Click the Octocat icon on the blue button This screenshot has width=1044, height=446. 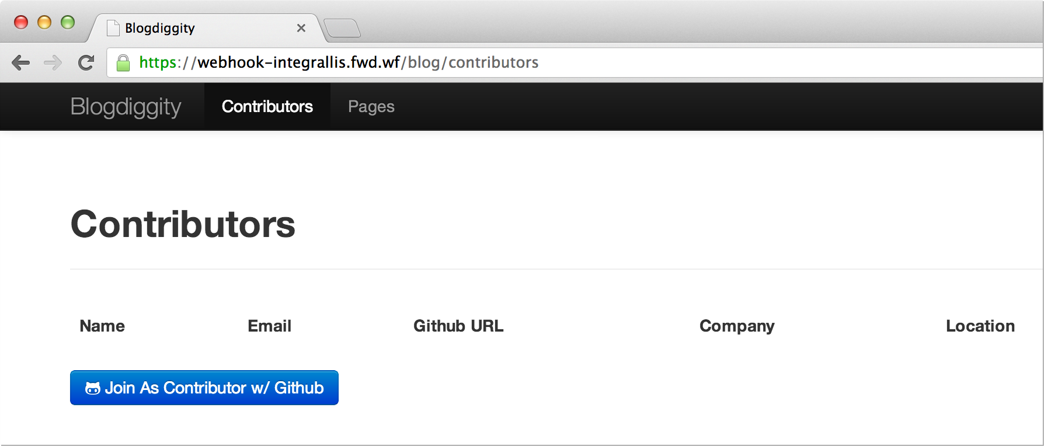(x=92, y=387)
